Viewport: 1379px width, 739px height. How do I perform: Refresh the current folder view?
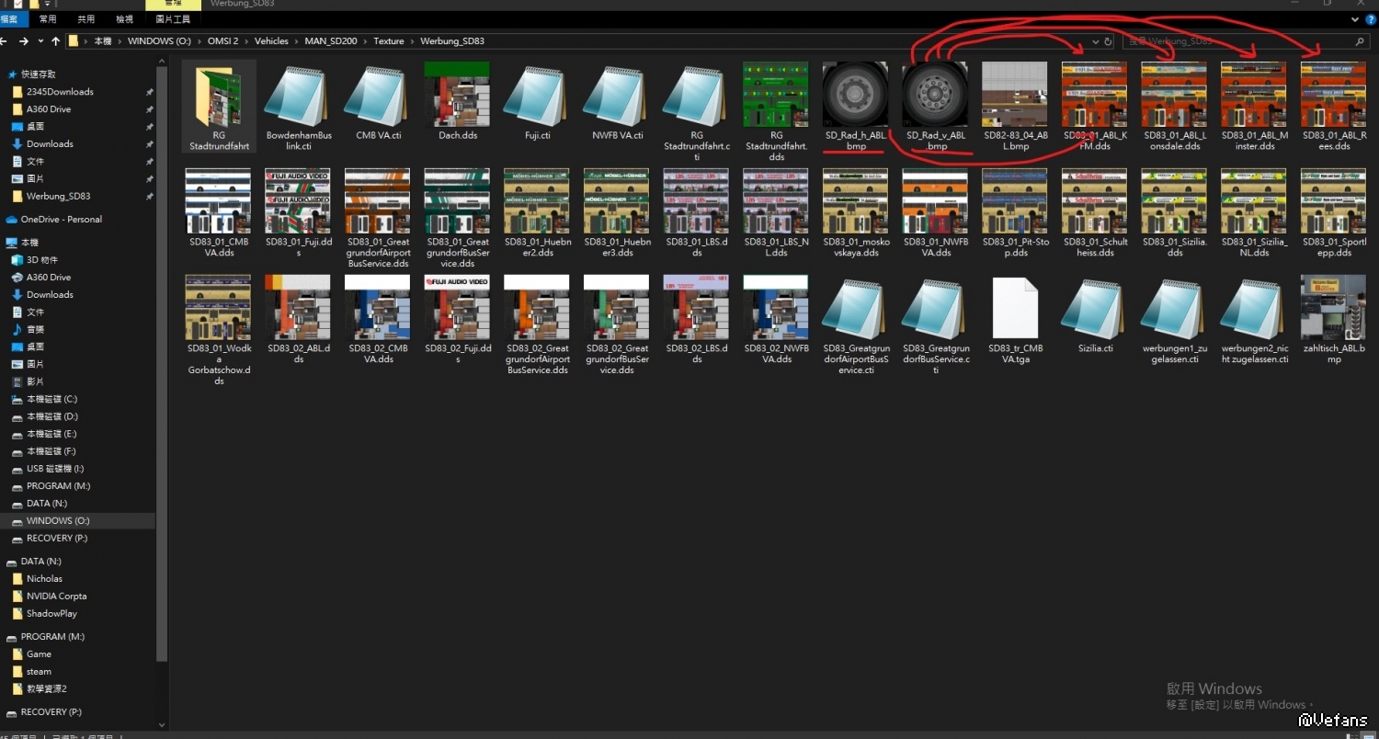[1109, 41]
